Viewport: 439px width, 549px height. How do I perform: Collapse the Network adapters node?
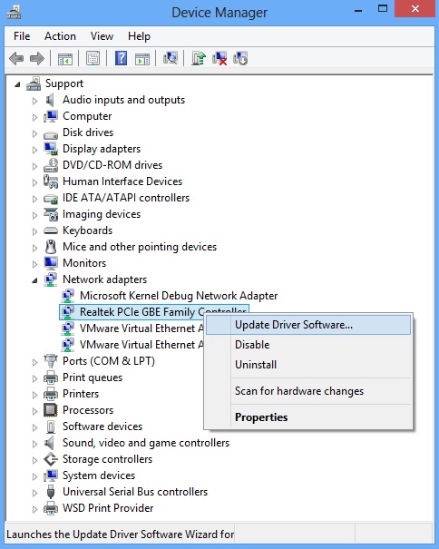[34, 280]
